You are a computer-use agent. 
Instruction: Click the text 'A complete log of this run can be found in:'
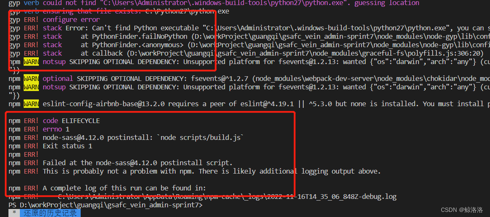coord(124,188)
